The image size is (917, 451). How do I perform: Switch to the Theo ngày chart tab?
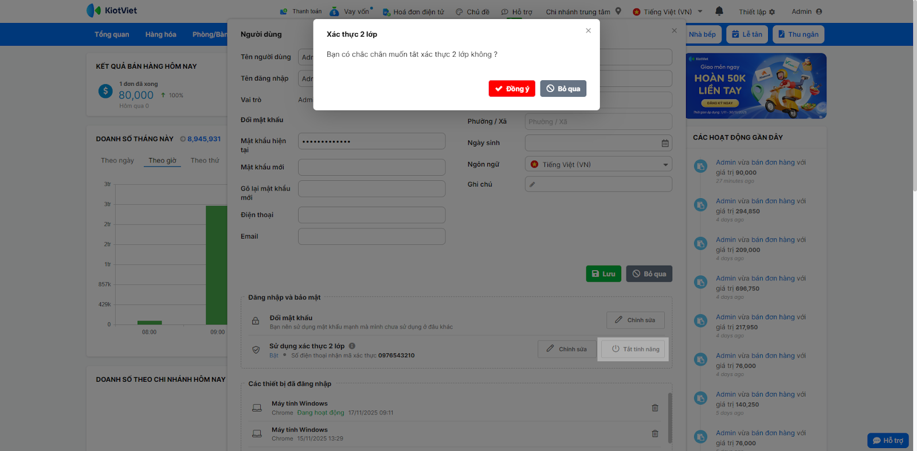117,161
